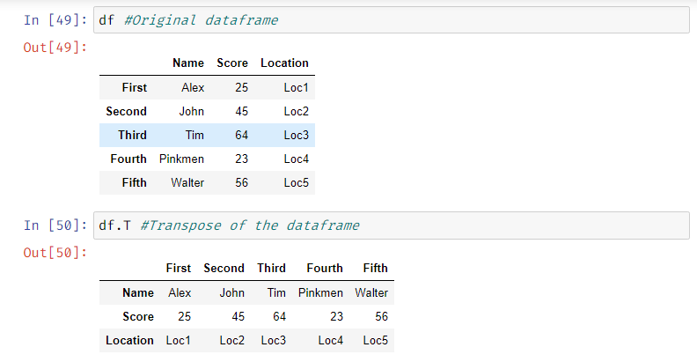Click the Second column header in transposed table

(224, 268)
